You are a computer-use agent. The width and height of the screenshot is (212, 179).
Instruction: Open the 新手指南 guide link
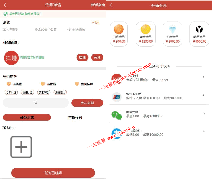pos(98,5)
